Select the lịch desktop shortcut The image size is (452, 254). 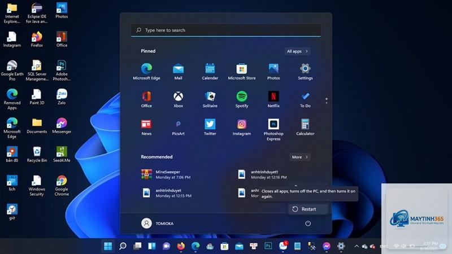coord(12,184)
